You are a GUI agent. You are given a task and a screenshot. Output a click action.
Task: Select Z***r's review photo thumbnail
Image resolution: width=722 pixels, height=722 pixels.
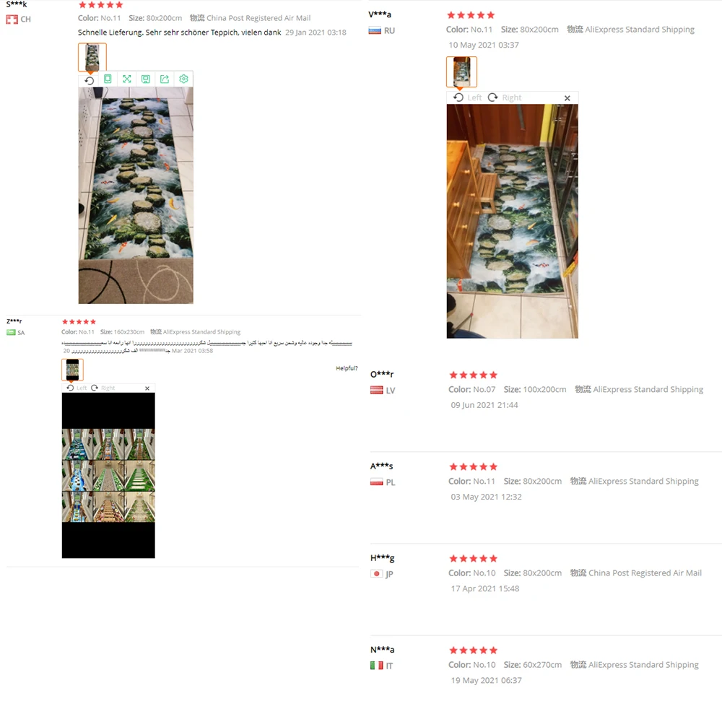coord(72,369)
